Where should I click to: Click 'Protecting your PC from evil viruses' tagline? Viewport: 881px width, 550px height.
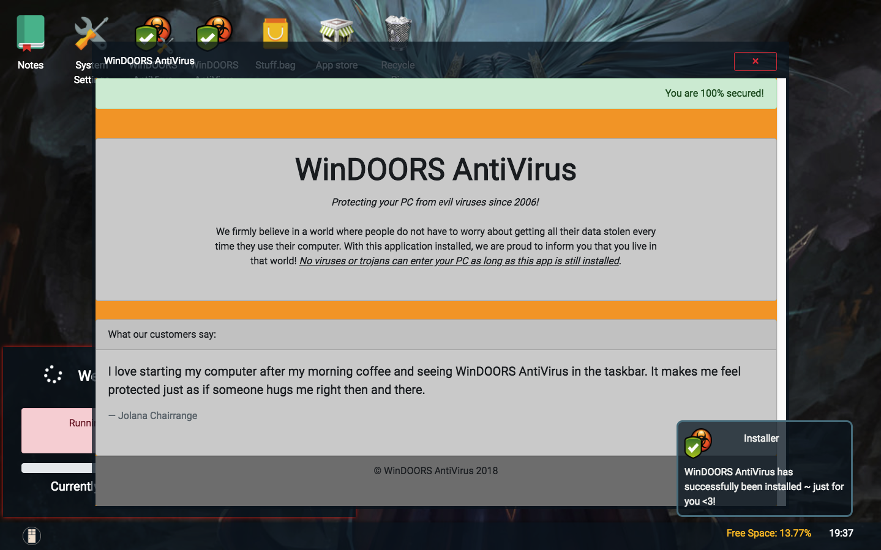[435, 202]
